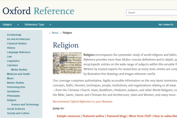Jump to Featured blogs
The height and width of the screenshot is (118, 177).
(117, 116)
